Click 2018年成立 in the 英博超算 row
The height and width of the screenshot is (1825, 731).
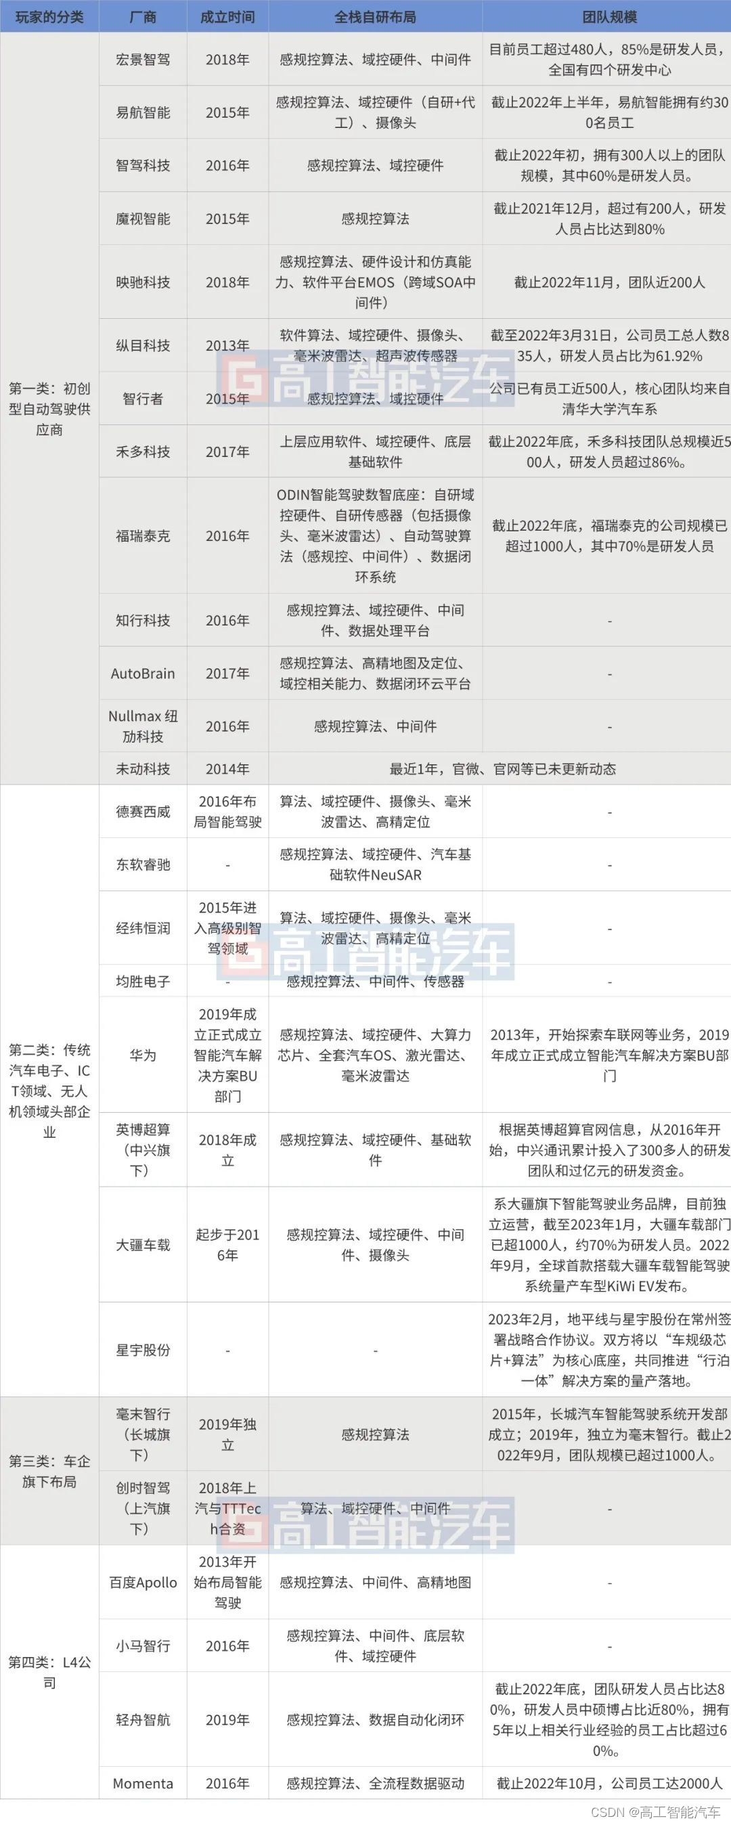point(227,1150)
